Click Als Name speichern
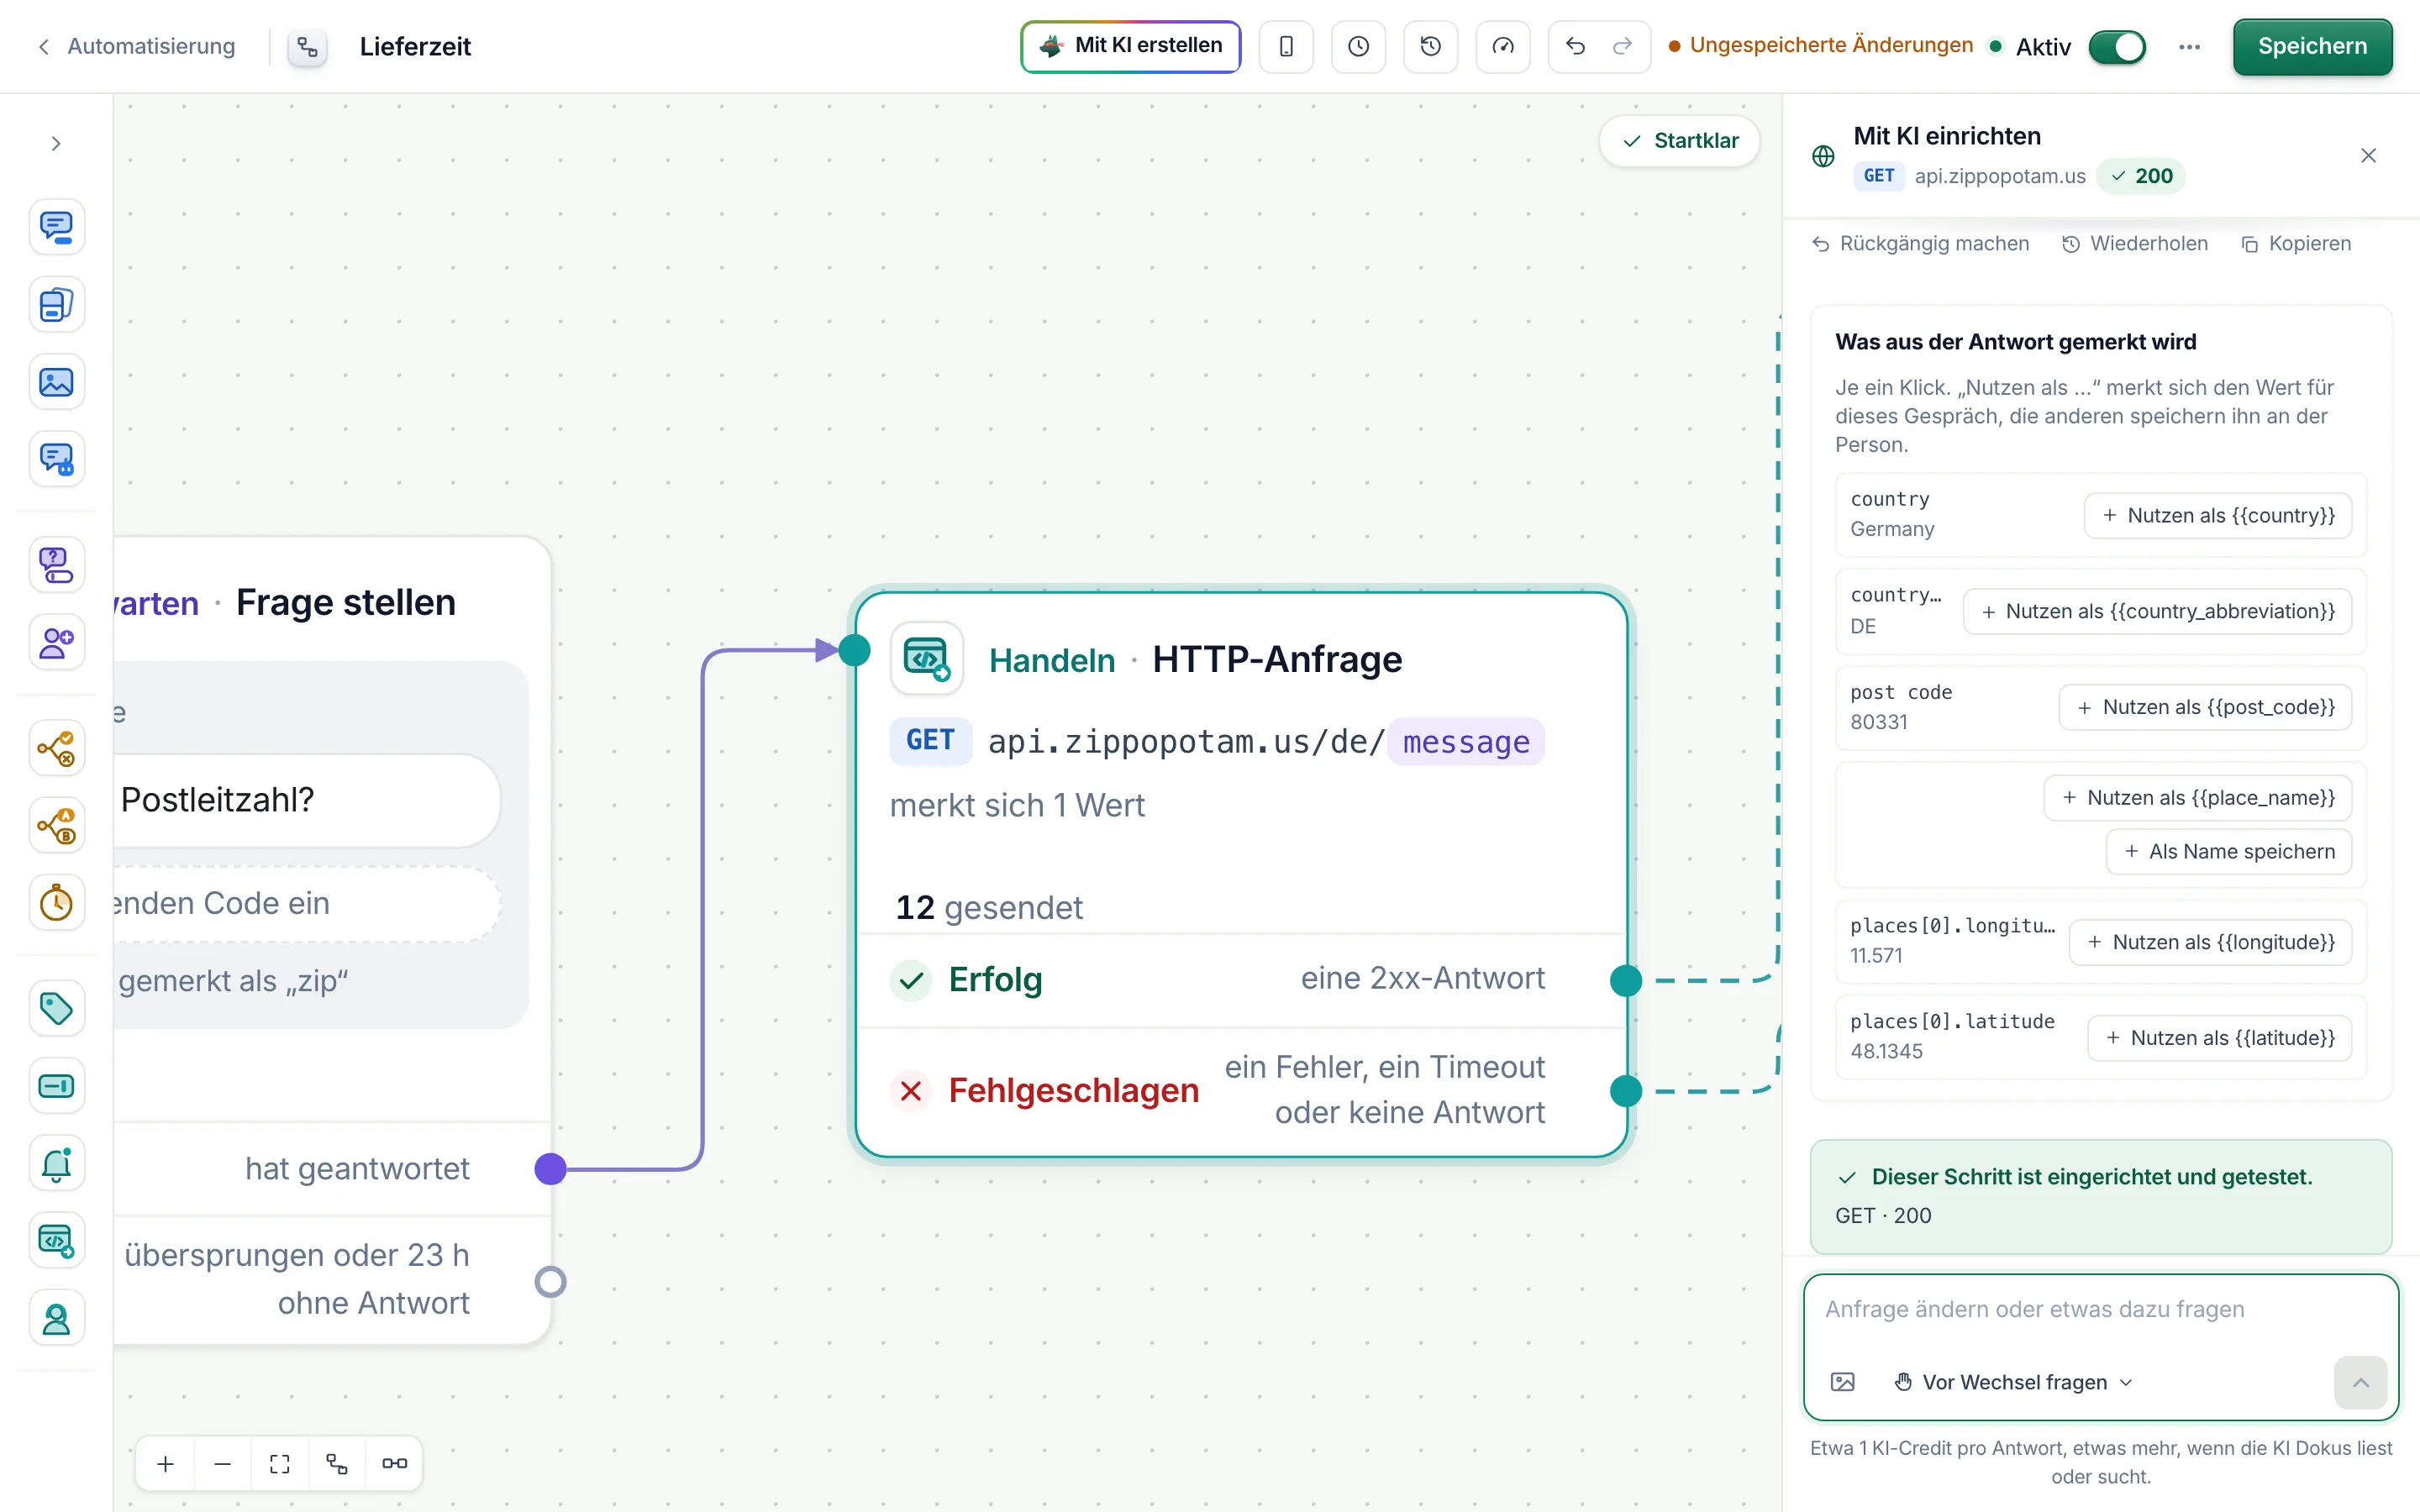Viewport: 2420px width, 1512px height. (2228, 852)
